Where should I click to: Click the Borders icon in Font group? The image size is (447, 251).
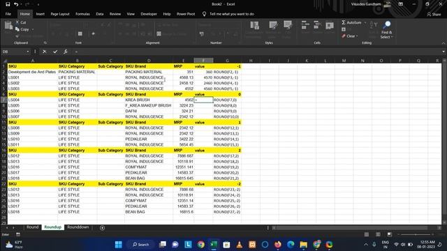(80, 34)
